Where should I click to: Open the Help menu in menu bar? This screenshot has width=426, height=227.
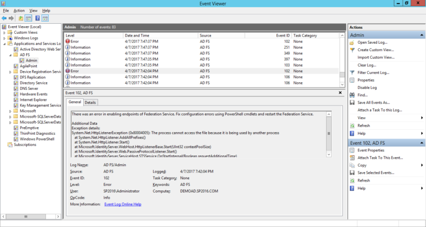pyautogui.click(x=46, y=11)
